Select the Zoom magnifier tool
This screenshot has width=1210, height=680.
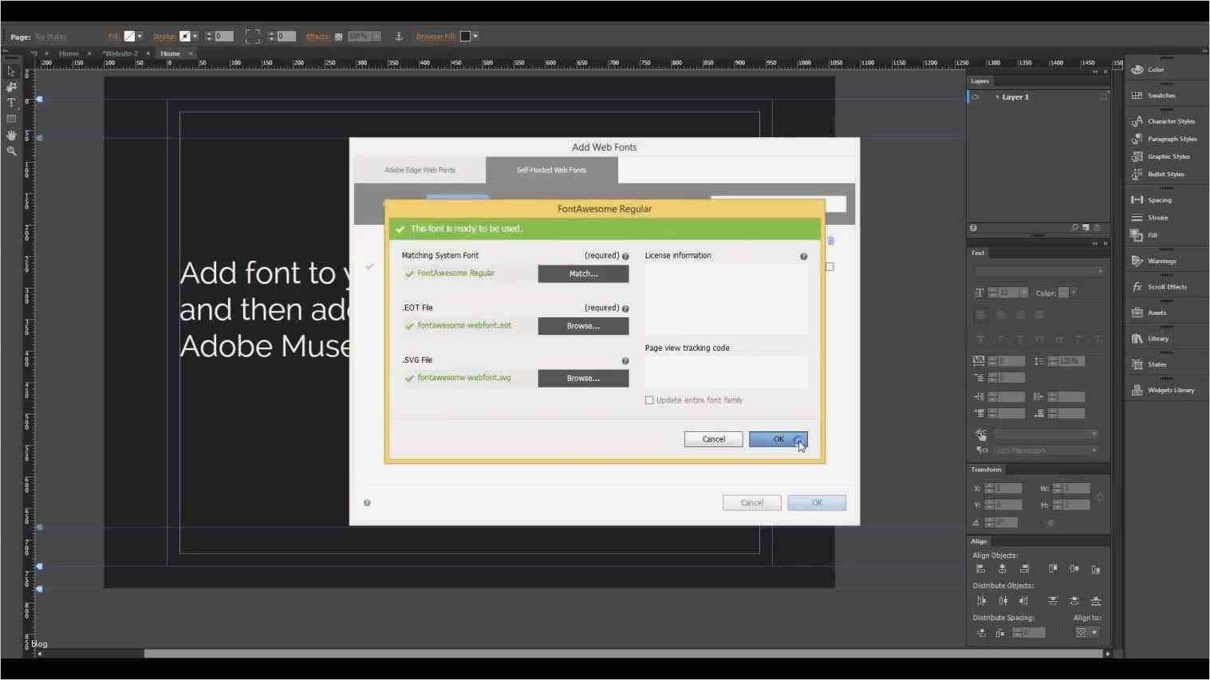11,151
